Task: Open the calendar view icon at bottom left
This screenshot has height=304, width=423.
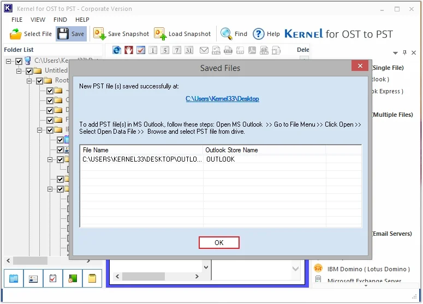Action: pos(14,278)
